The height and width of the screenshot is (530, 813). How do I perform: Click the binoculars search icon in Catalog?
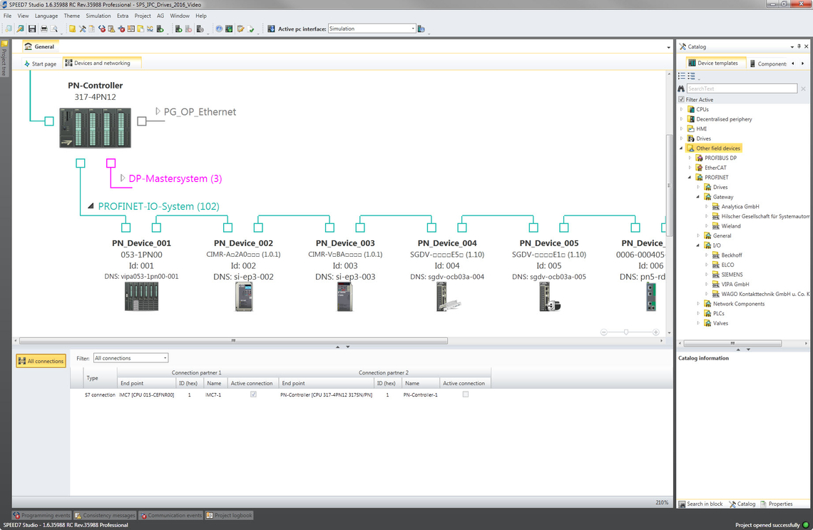(x=681, y=88)
